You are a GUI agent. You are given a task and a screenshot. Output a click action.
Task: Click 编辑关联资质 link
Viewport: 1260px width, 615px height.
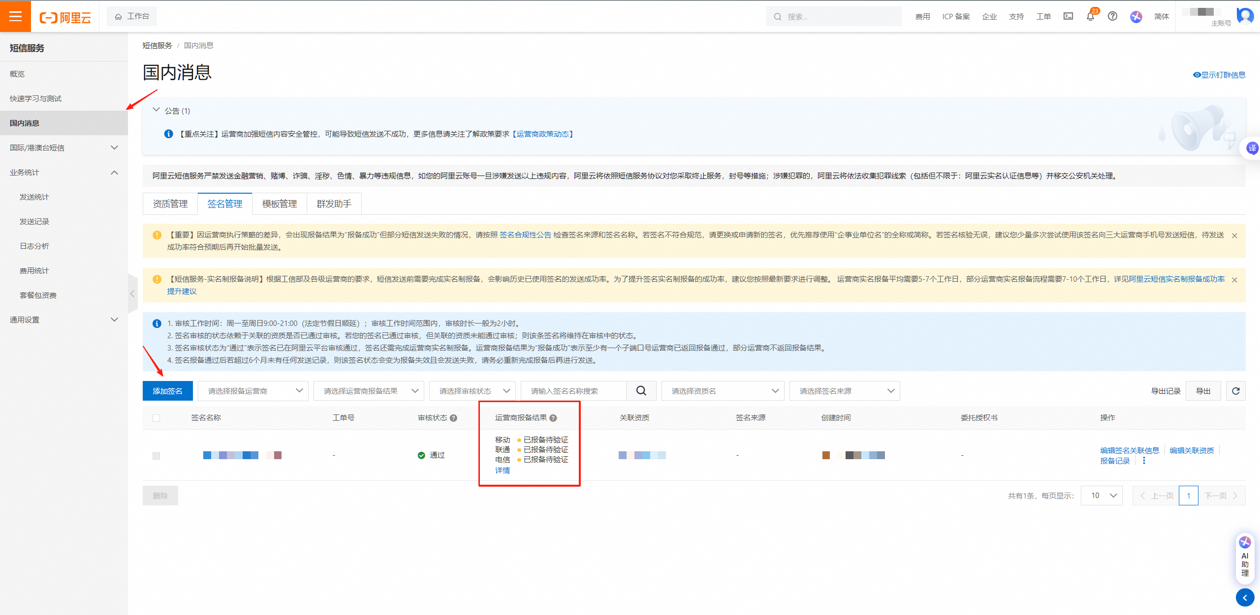pos(1192,450)
